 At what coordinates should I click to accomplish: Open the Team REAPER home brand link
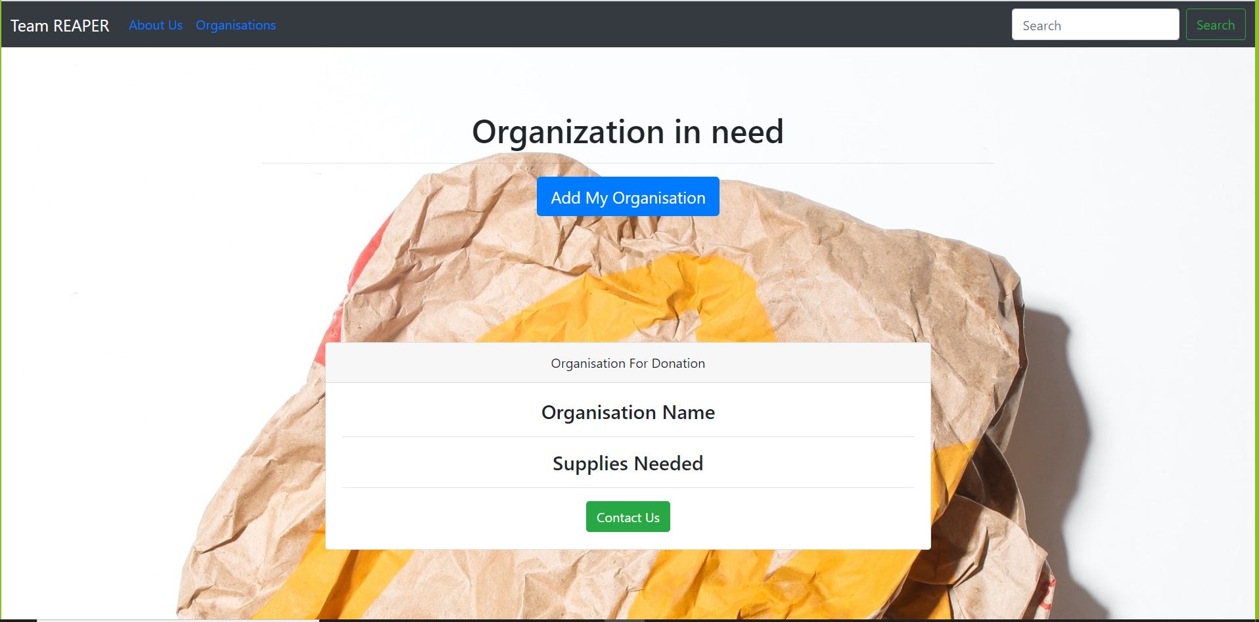(x=60, y=26)
